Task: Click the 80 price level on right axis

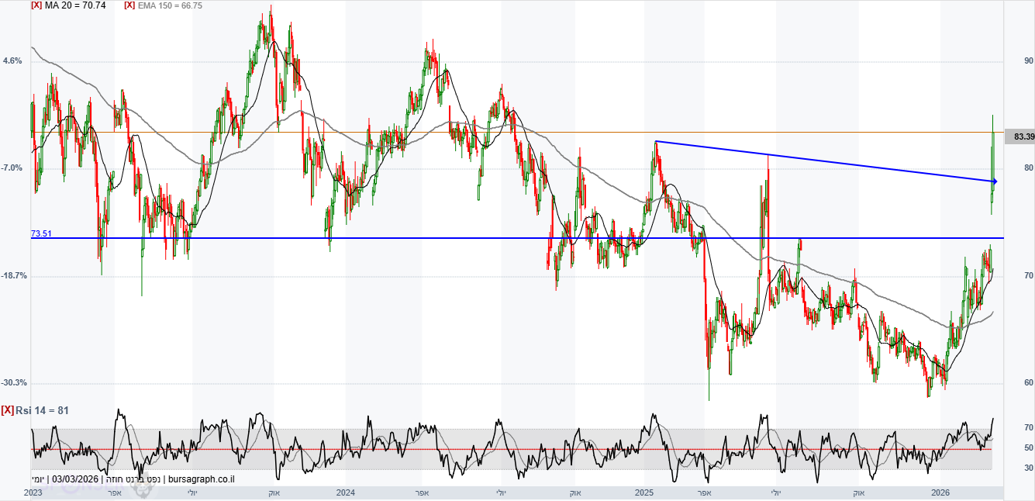Action: point(1029,168)
